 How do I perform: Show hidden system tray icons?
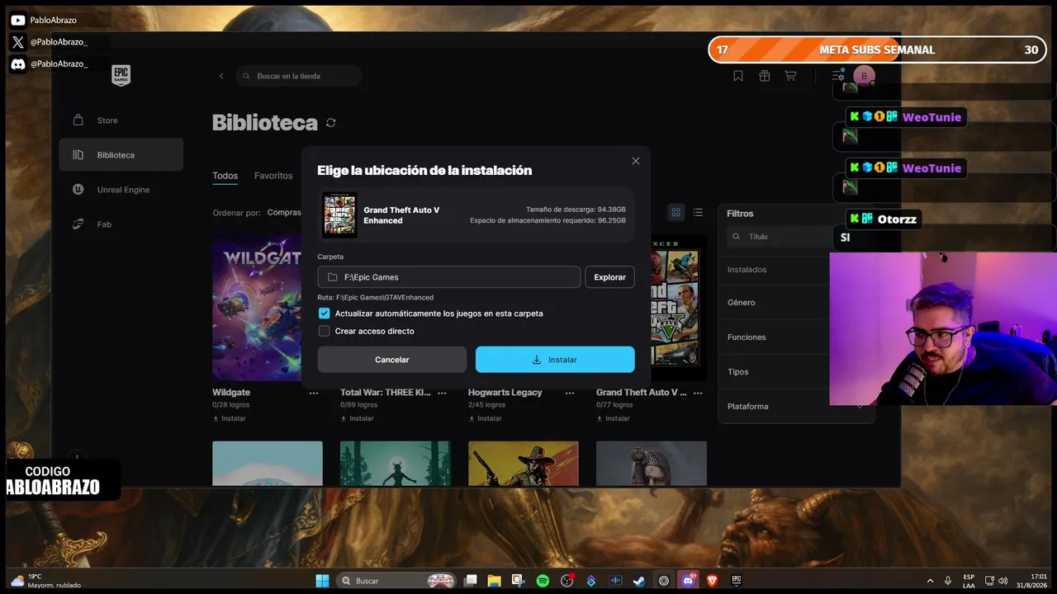[930, 581]
